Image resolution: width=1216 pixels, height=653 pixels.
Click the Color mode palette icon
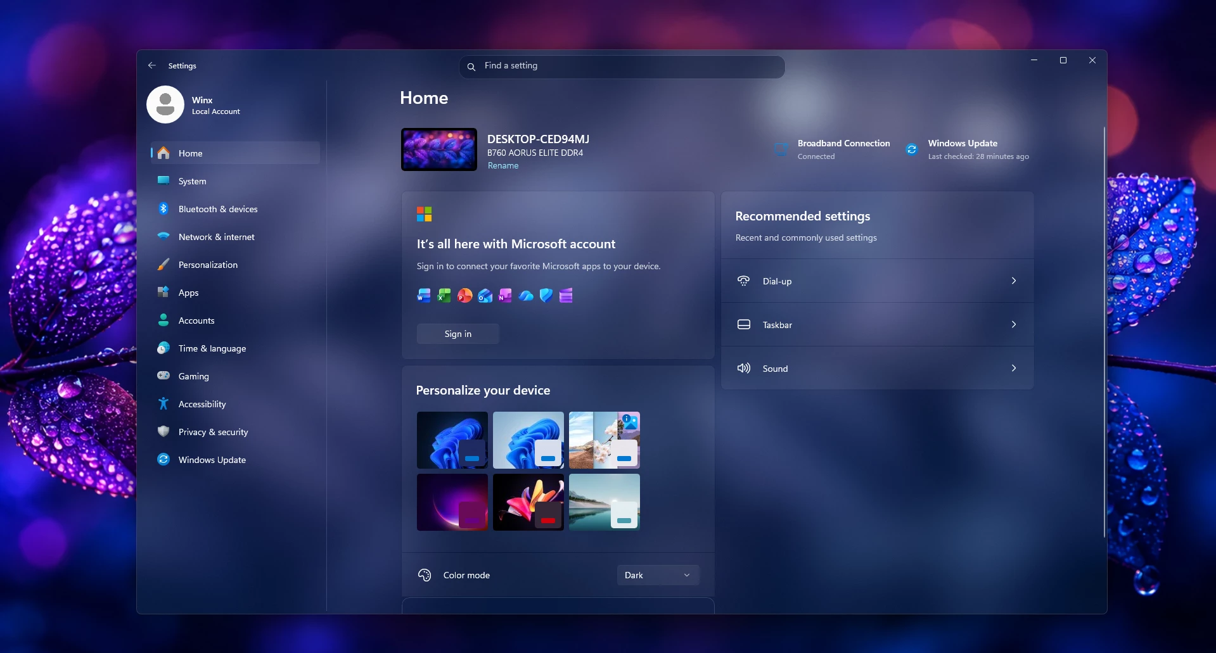coord(425,575)
